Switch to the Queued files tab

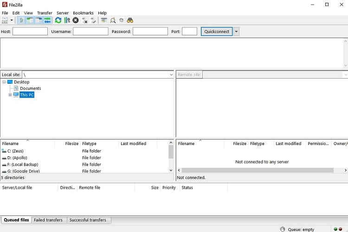point(16,220)
